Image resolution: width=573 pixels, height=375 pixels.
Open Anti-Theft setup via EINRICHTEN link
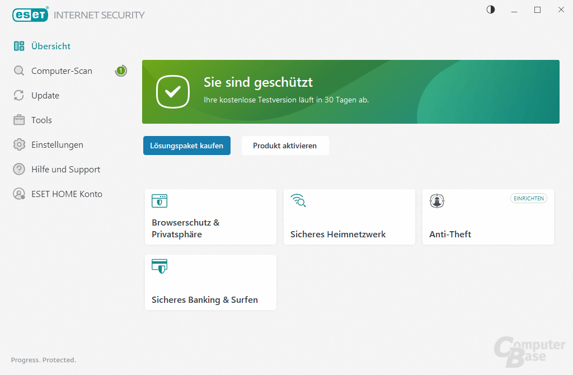click(x=528, y=198)
